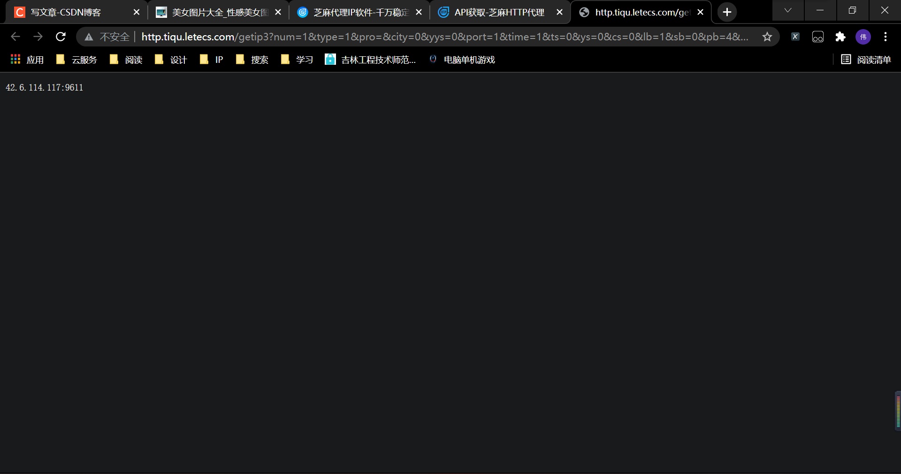Open the 设计 bookmark folder
The height and width of the screenshot is (474, 901).
coord(171,60)
